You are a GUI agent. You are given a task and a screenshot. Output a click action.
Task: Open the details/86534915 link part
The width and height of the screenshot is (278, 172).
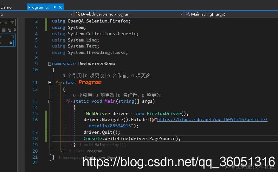pyautogui.click(x=110, y=126)
